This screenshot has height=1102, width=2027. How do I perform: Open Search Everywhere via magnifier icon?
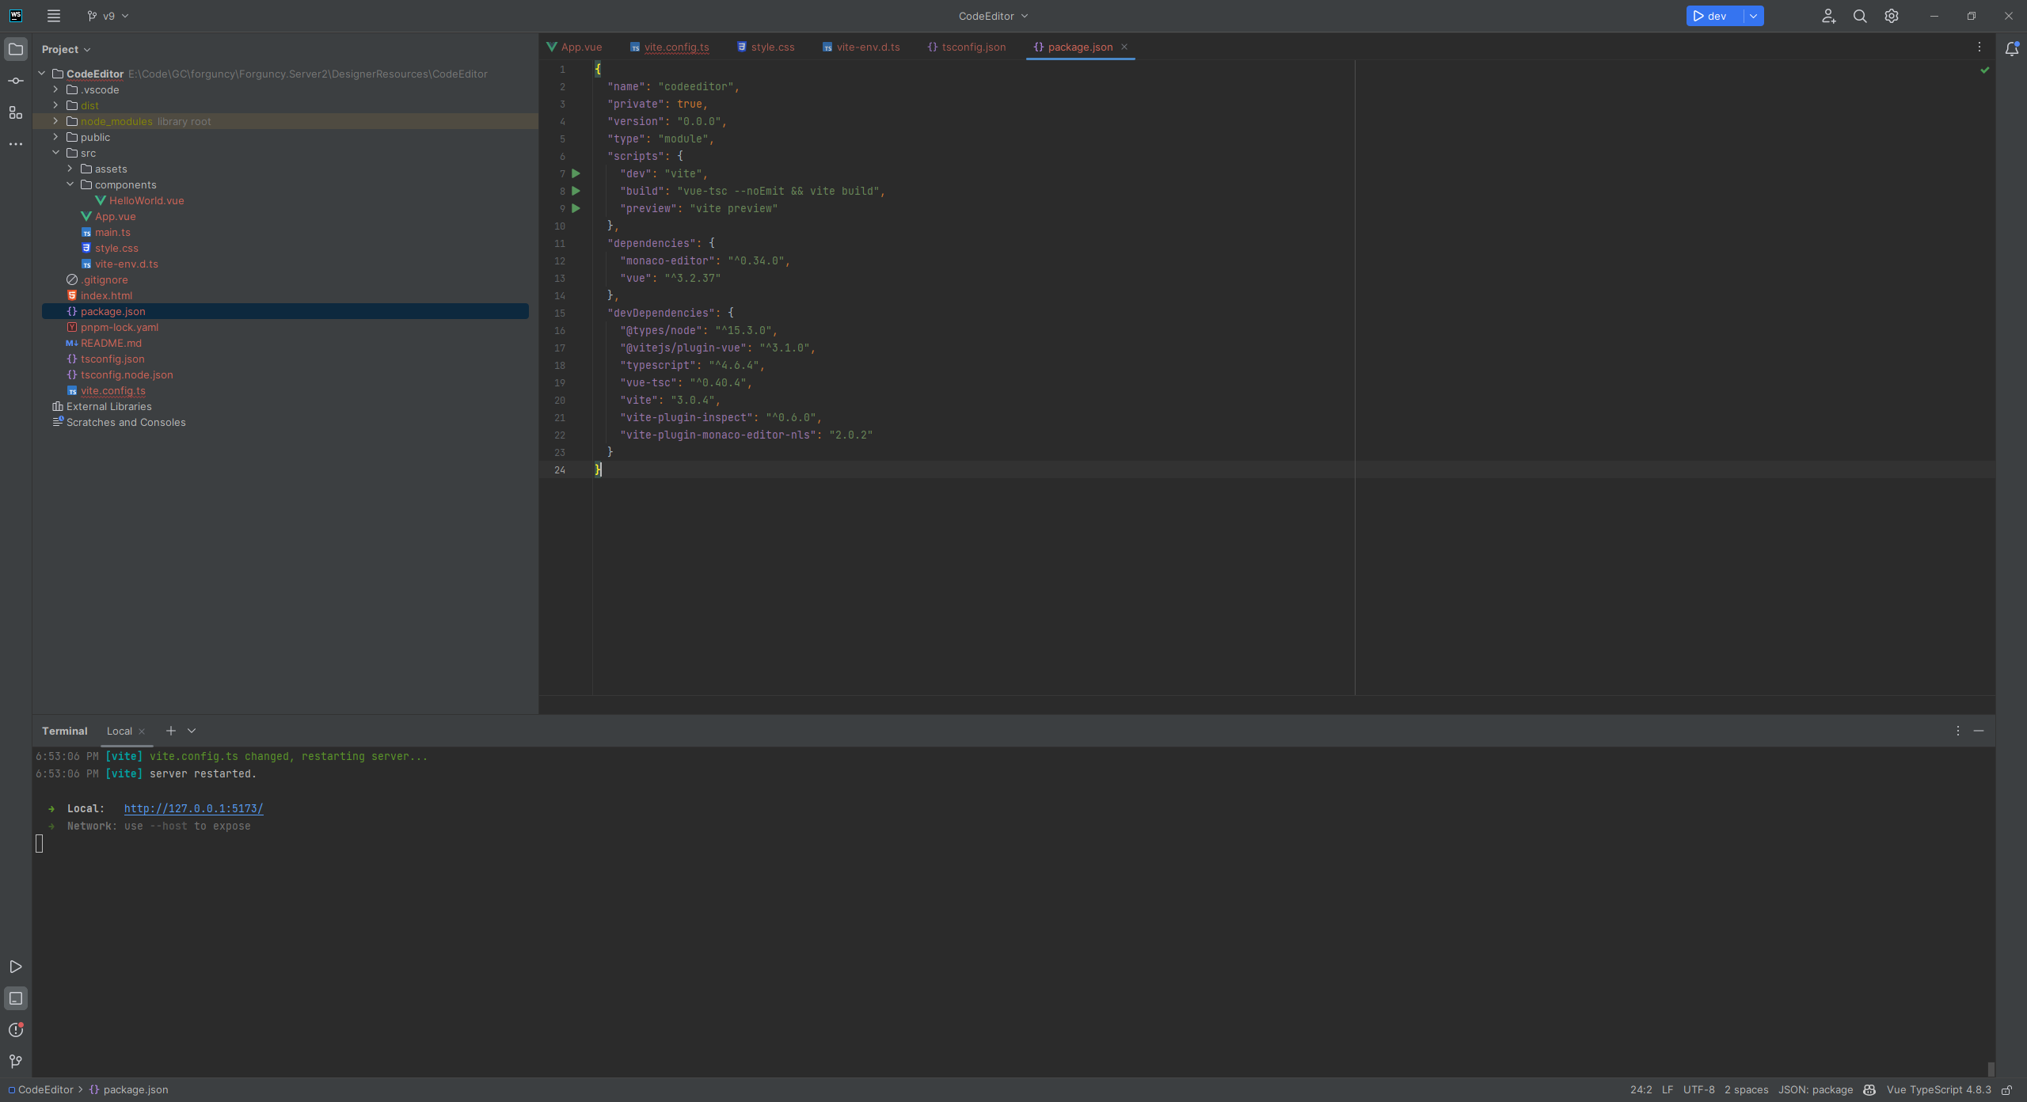[1860, 16]
